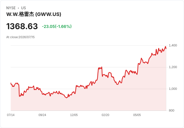The width and height of the screenshot is (184, 128).
Task: Click the 1368.63 current price
Action: tap(22, 26)
